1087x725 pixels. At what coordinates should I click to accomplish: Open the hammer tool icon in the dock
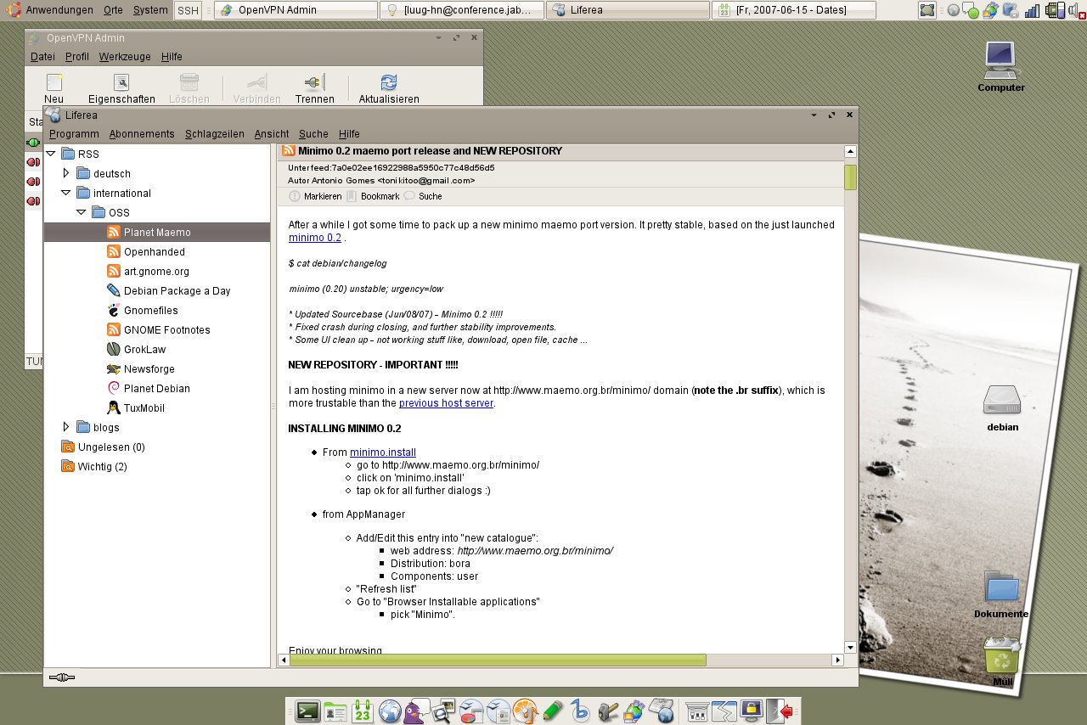click(607, 711)
